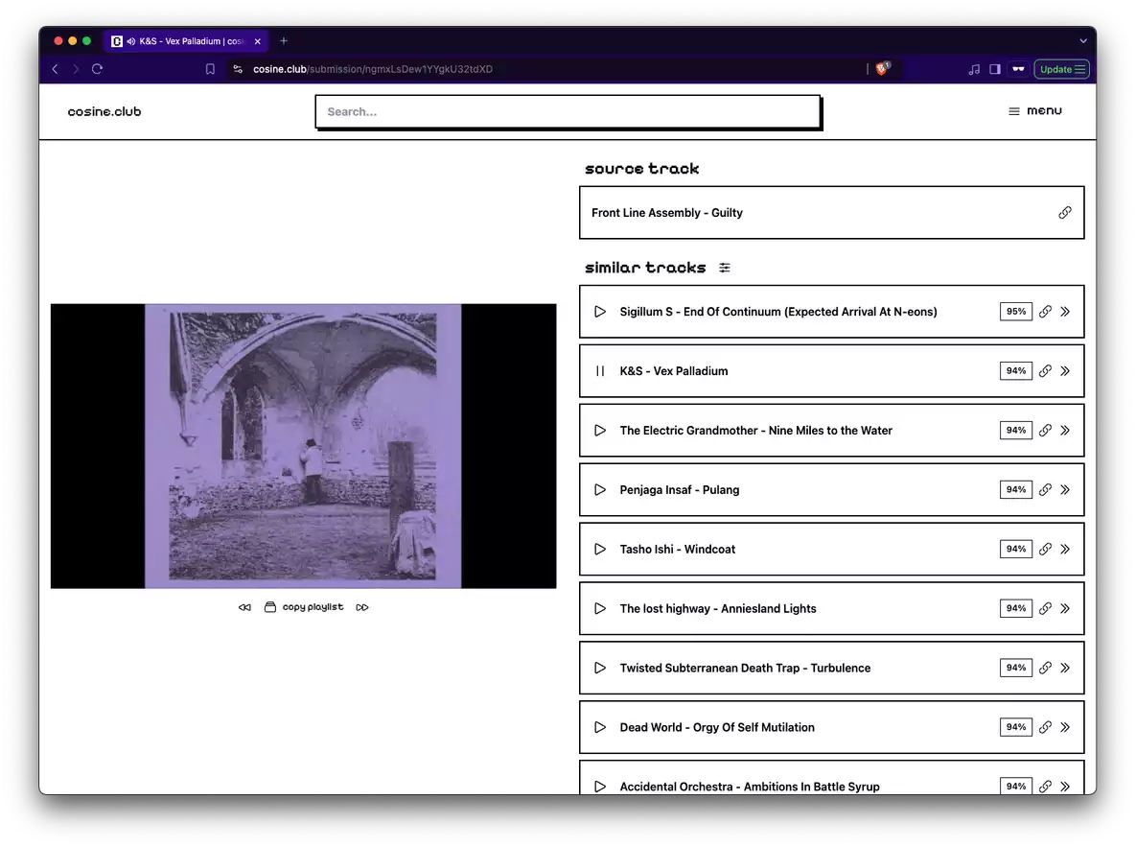The image size is (1136, 847).
Task: Go to cosine.club home logo
Action: (104, 111)
